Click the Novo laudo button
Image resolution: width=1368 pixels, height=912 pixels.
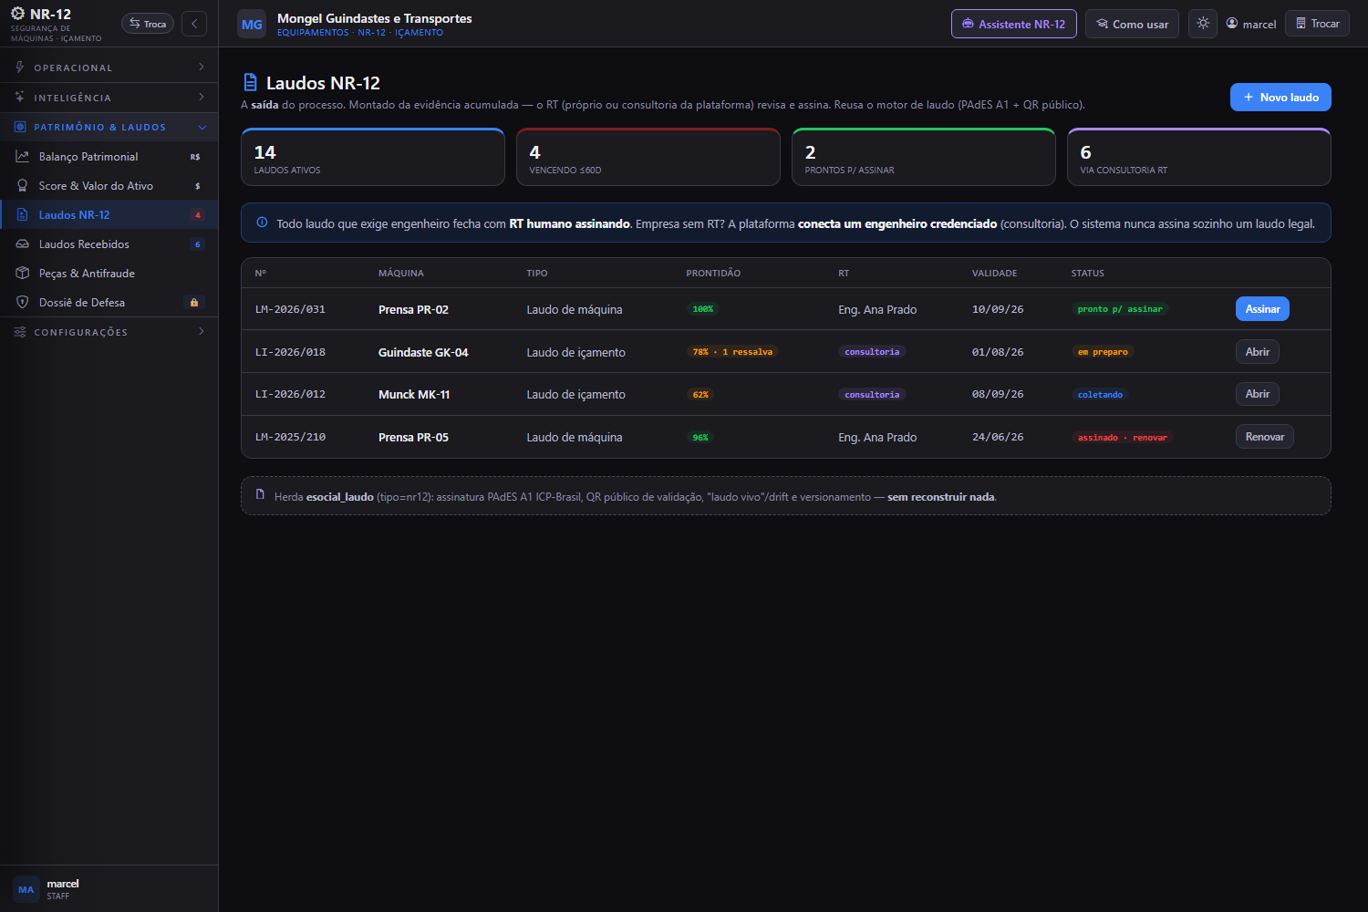coord(1280,98)
